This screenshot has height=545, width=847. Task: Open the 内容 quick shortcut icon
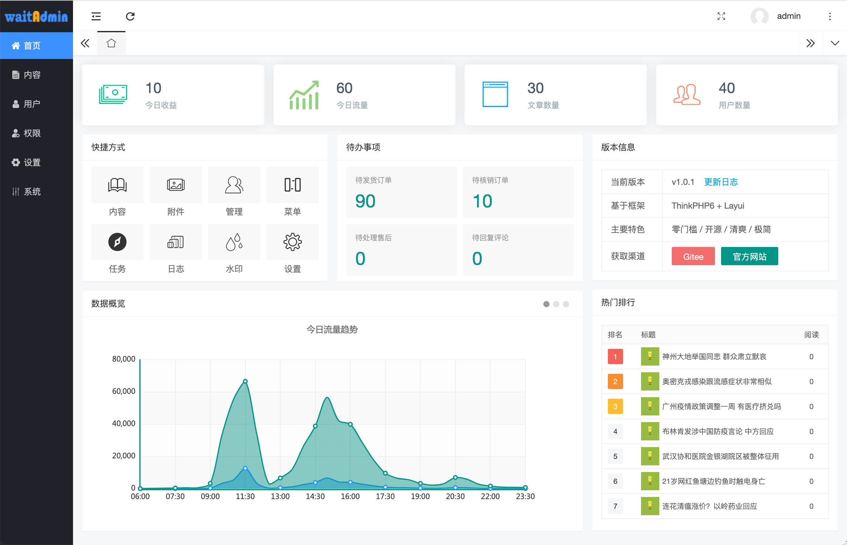click(x=117, y=185)
